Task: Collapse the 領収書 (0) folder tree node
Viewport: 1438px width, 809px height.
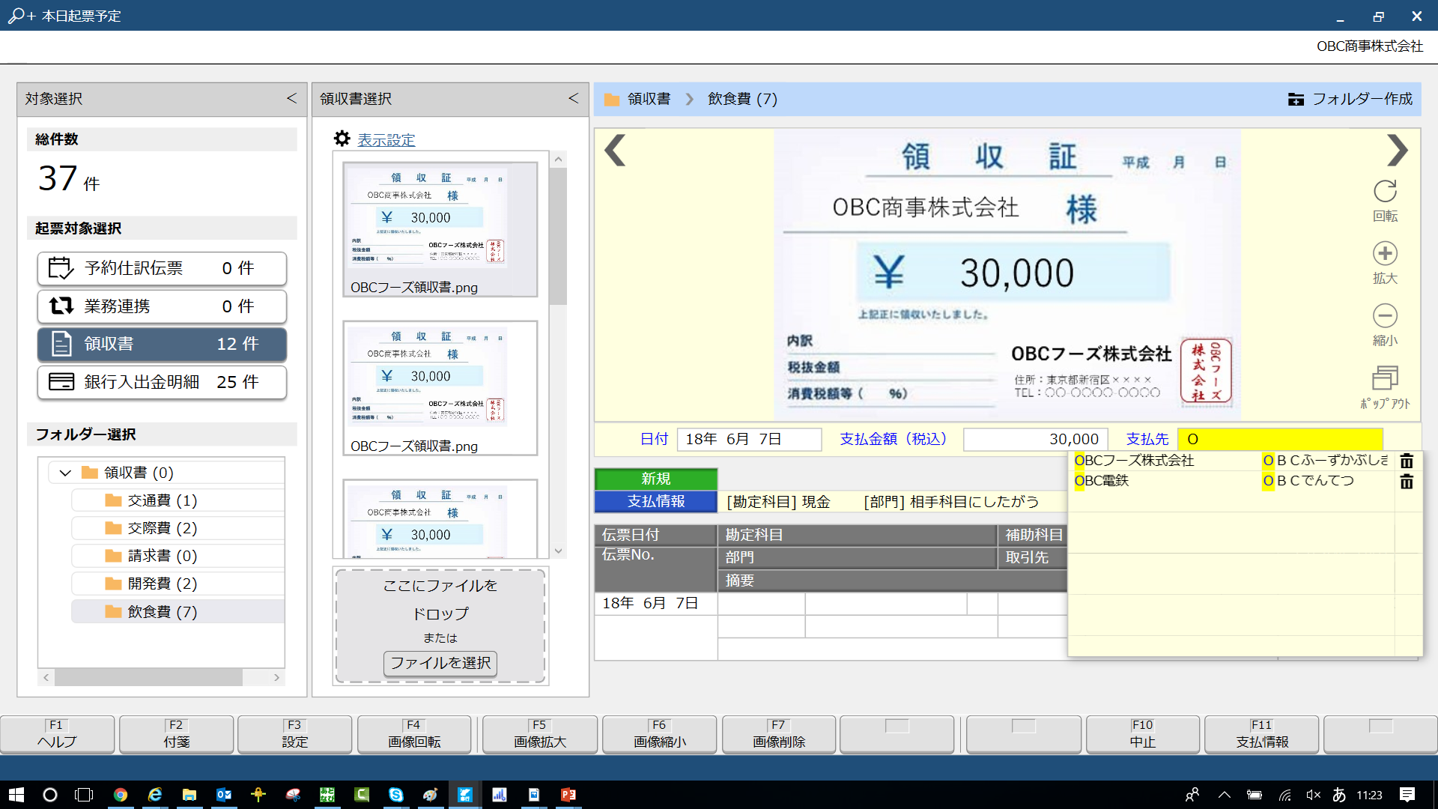Action: (65, 473)
